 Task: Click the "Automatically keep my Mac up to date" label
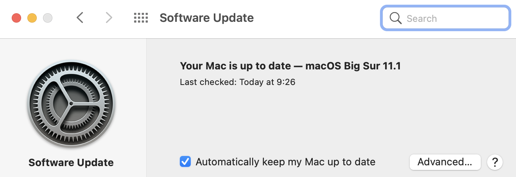click(x=285, y=162)
